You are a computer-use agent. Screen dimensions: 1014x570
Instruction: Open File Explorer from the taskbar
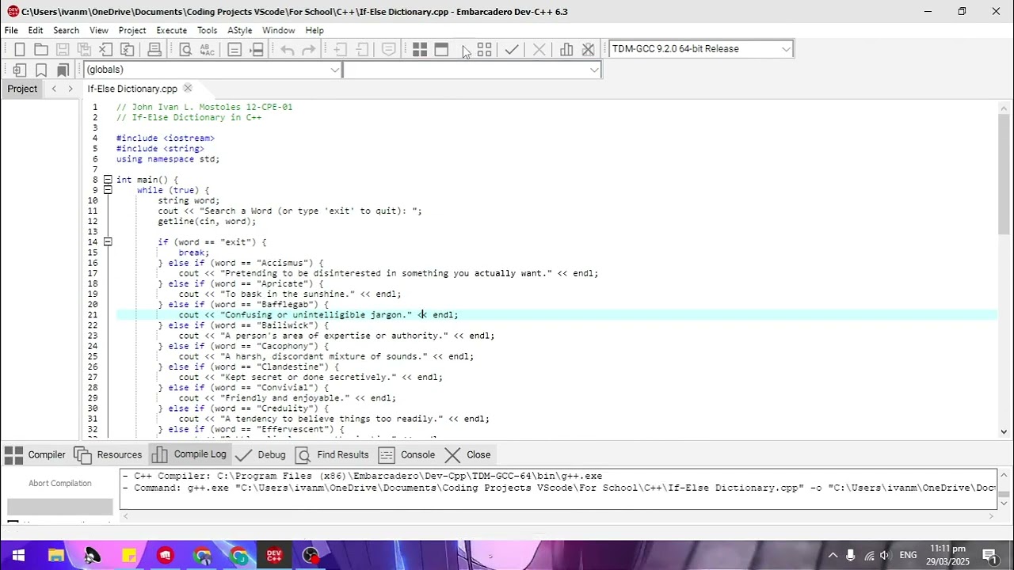(55, 555)
